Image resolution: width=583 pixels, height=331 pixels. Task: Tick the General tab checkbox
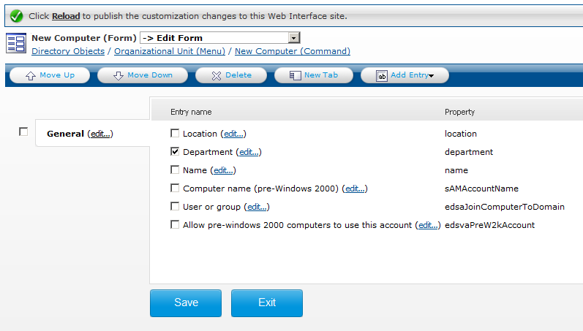point(23,132)
